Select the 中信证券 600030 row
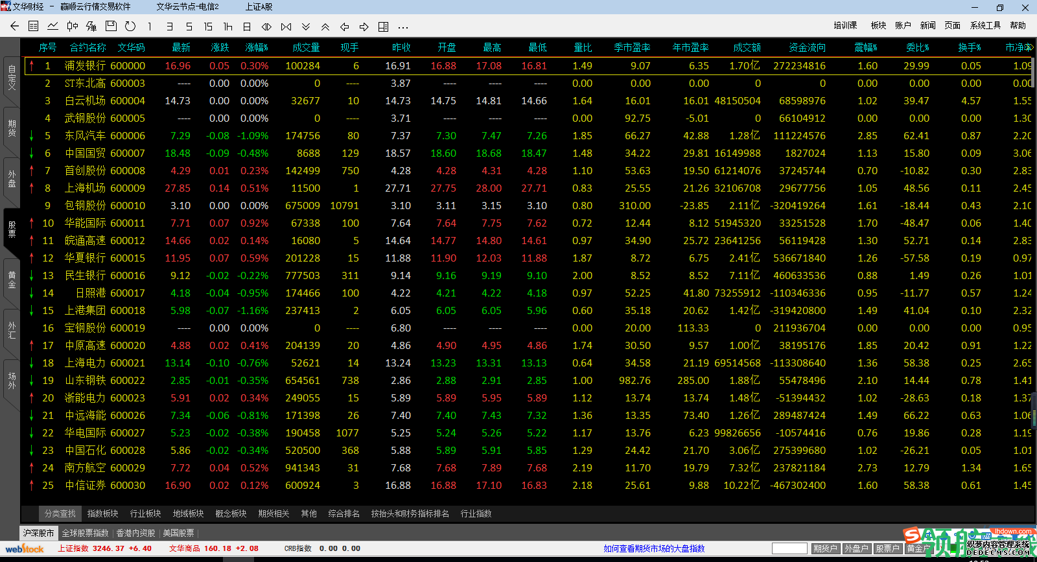1037x562 pixels. tap(528, 486)
